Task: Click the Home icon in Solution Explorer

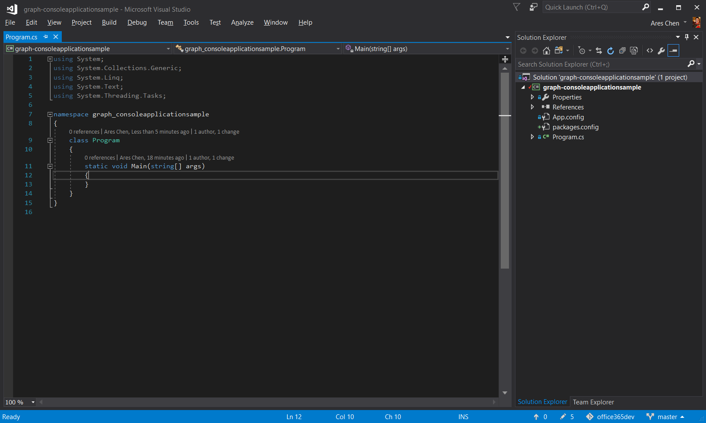Action: tap(547, 51)
